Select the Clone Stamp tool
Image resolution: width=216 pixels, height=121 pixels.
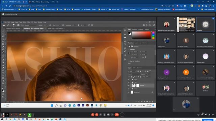pos(3,54)
